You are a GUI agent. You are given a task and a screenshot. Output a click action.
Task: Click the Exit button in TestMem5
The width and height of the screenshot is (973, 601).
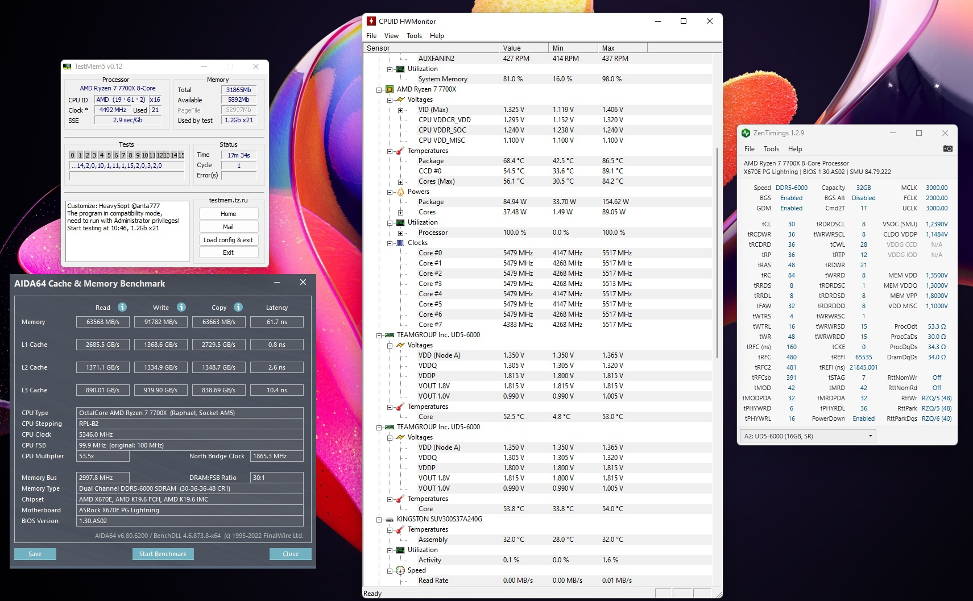point(229,252)
